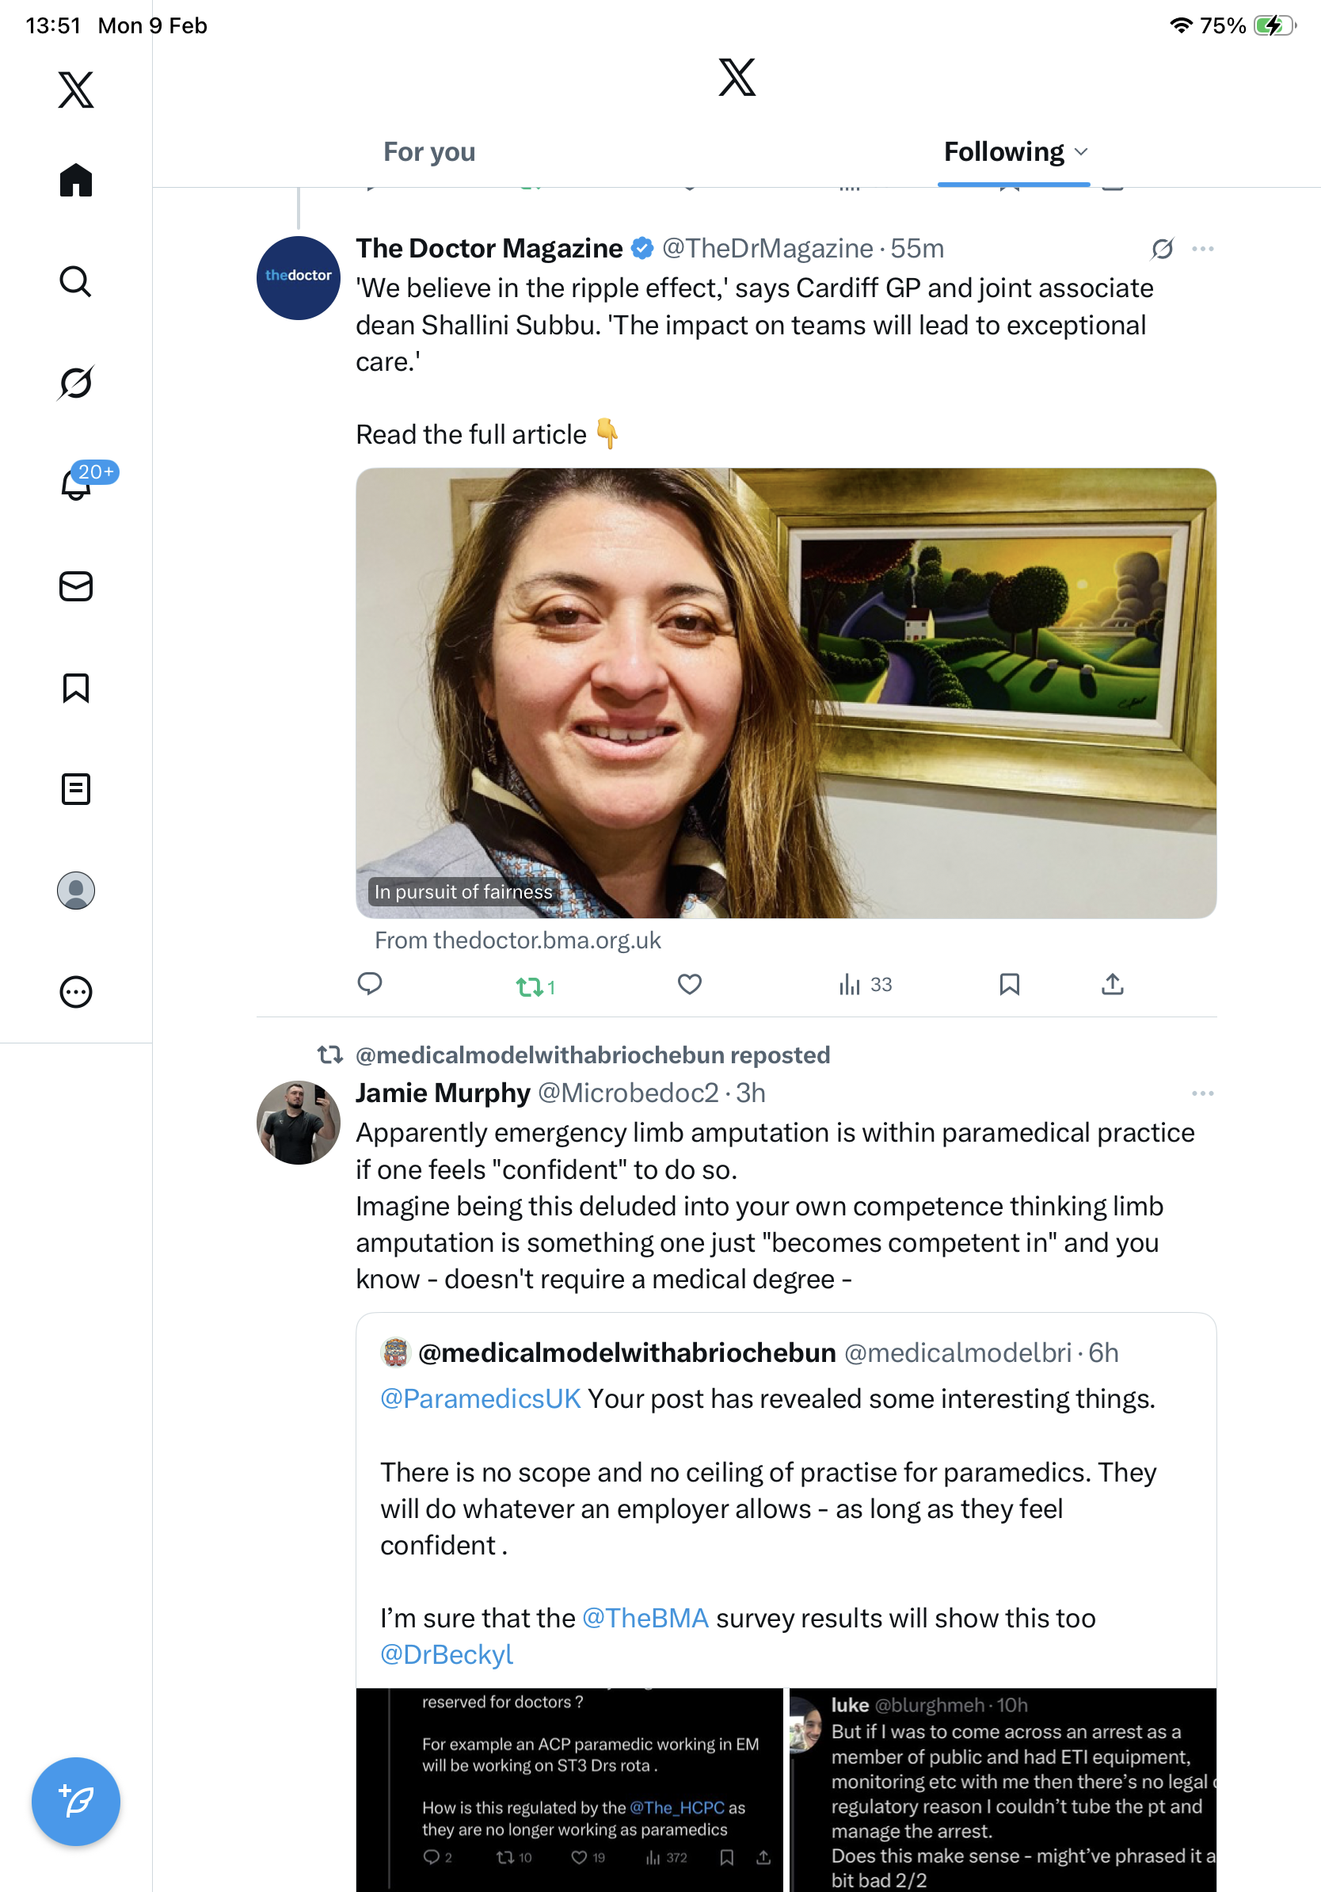This screenshot has width=1321, height=1892.
Task: Open the article image 'In pursuit of fairness'
Action: pos(785,692)
